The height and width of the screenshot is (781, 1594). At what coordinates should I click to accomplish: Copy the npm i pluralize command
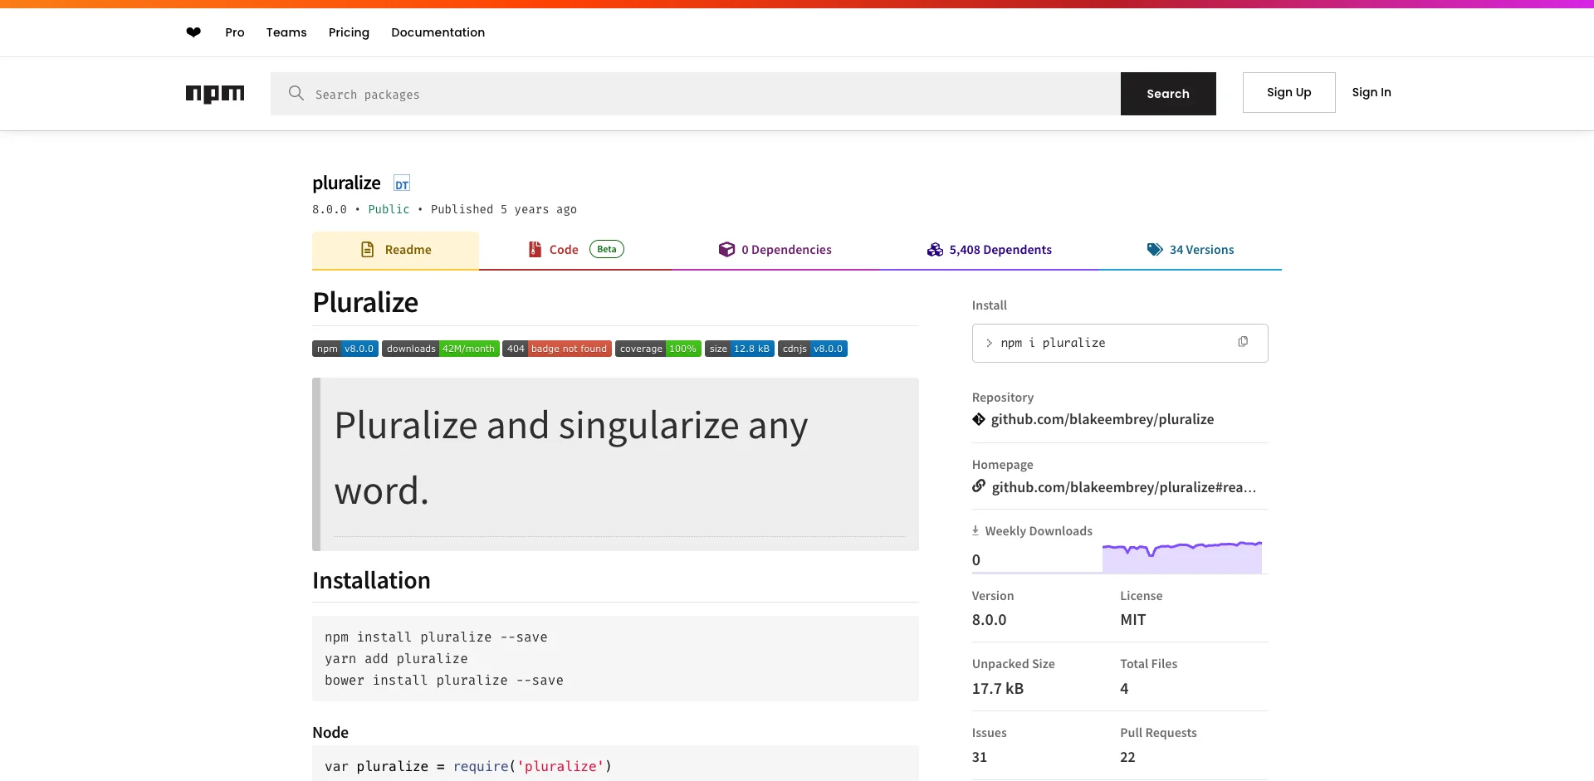(x=1243, y=342)
